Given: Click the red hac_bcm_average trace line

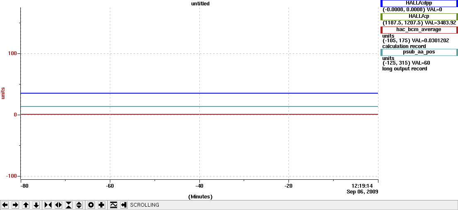Looking at the screenshot, I should (x=199, y=114).
